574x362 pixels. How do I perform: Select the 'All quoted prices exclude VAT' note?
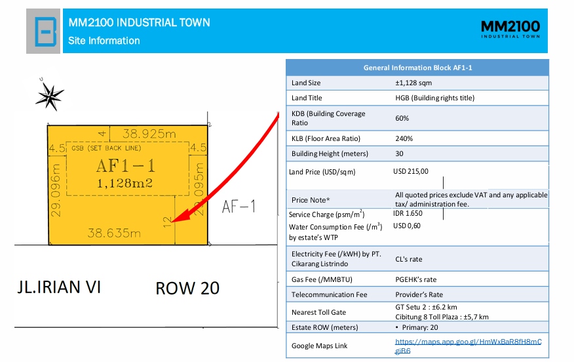tap(471, 199)
